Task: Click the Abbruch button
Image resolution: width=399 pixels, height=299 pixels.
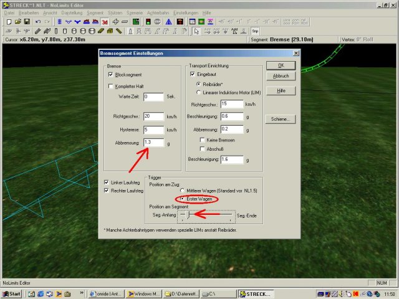Action: 281,76
